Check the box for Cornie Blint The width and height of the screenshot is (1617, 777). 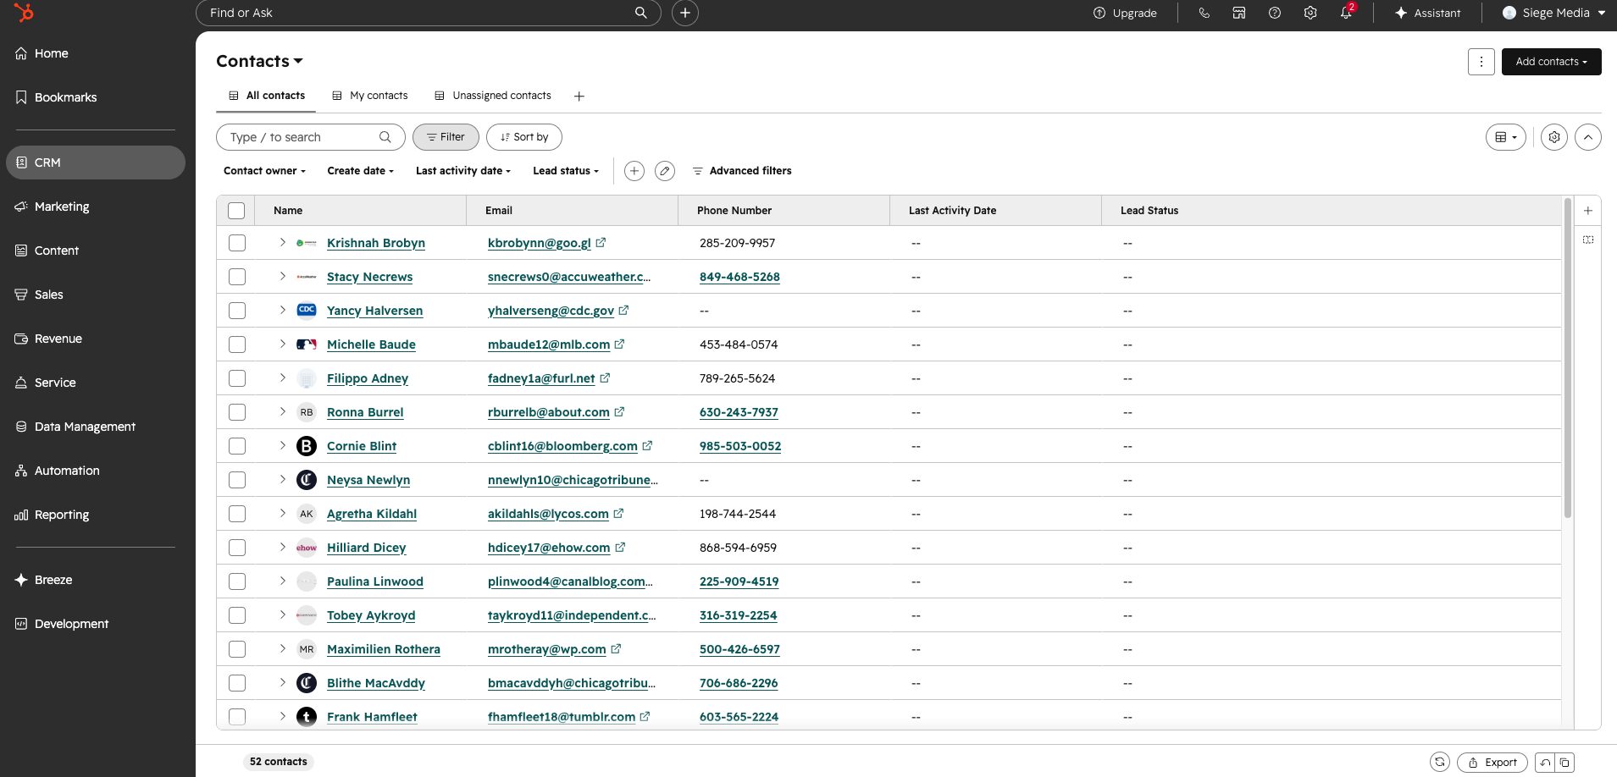pyautogui.click(x=237, y=446)
